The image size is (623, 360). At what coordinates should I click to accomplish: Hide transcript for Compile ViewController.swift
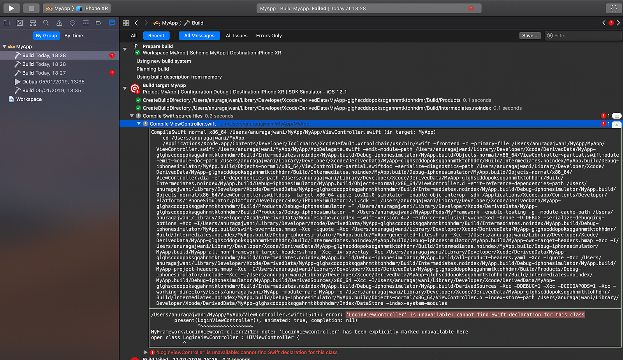pyautogui.click(x=617, y=124)
